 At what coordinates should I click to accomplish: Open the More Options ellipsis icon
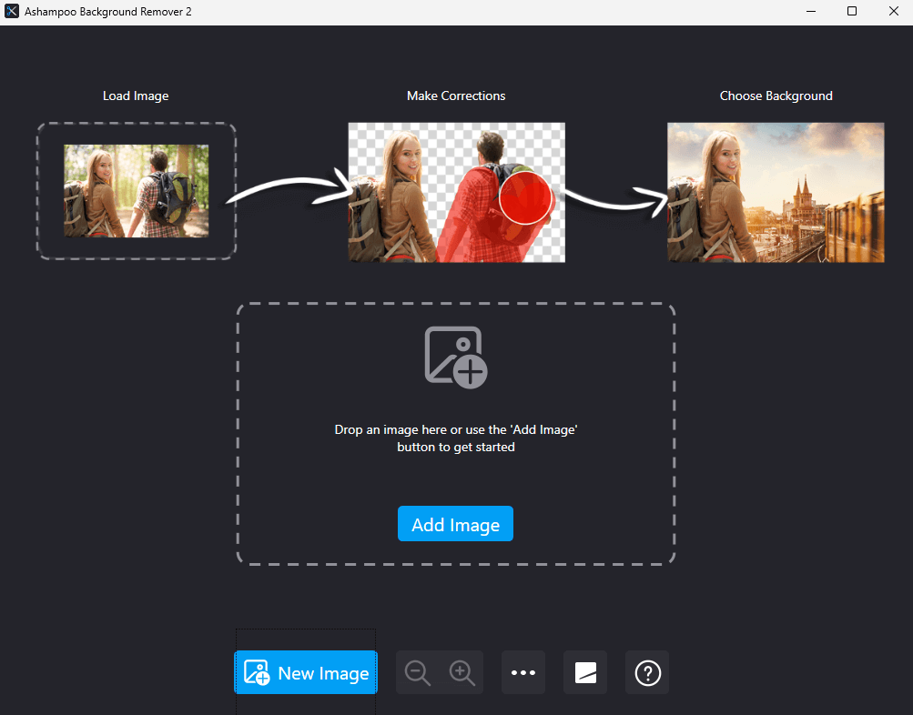[x=522, y=672]
